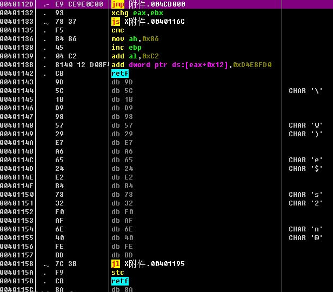Click the db 5C data line
This screenshot has width=333, height=292.
click(122, 91)
